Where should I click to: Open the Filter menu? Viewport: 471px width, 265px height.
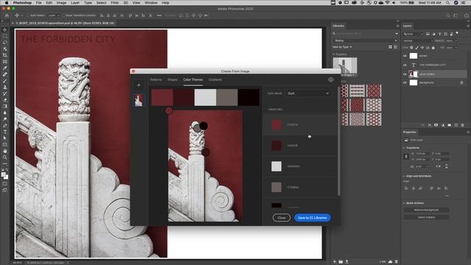click(x=115, y=3)
